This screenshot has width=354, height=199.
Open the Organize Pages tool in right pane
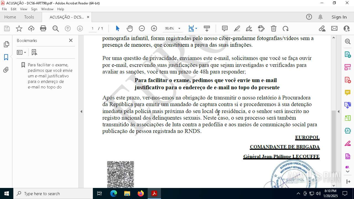click(348, 67)
